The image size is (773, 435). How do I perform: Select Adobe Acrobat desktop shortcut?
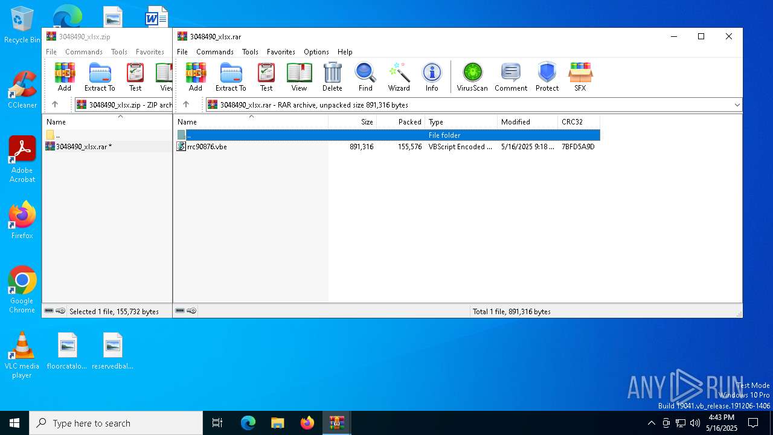click(x=22, y=159)
